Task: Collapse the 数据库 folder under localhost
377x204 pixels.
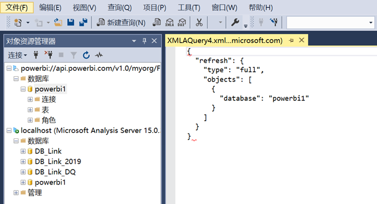Action: (x=16, y=141)
